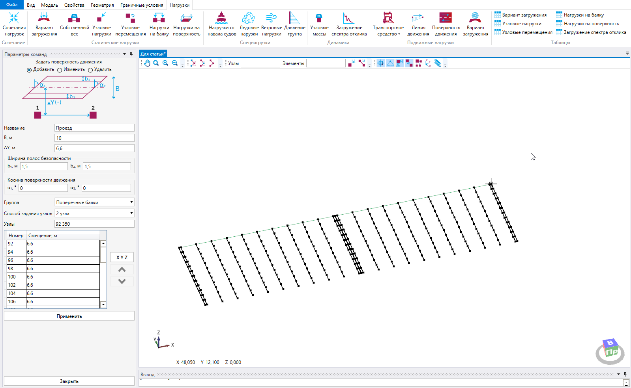Select Собственный вес load

click(x=74, y=24)
